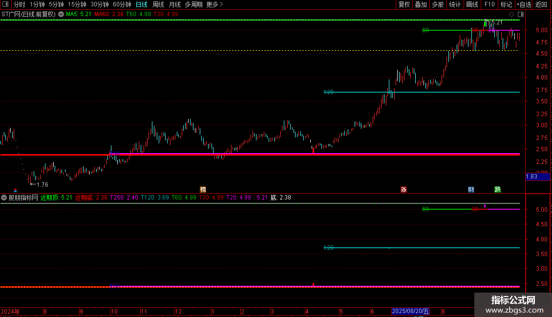Viewport: 552px width, 317px height.
Task: Toggle the left sidebar panel icon
Action: pyautogui.click(x=5, y=4)
